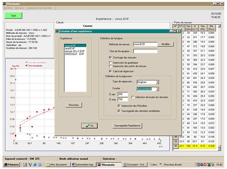The height and width of the screenshot is (169, 227).
Task: Click TAU descendante legend marker
Action: [x=26, y=62]
